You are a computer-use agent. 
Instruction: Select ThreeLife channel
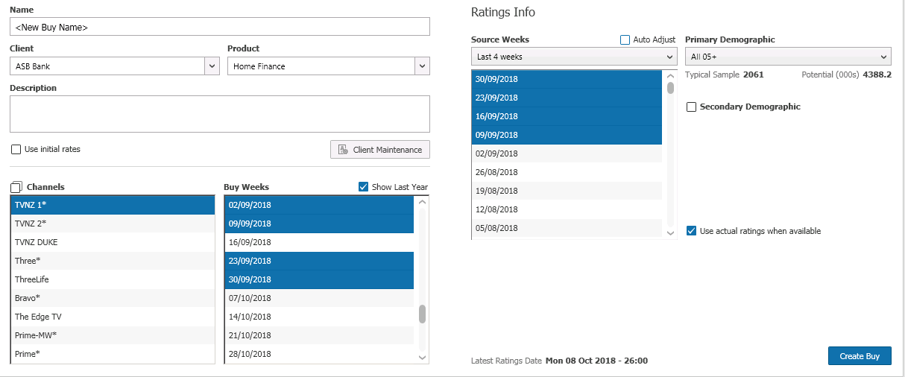coord(113,279)
